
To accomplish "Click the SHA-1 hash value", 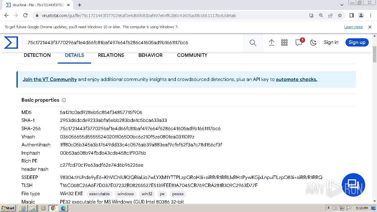I will coord(113,120).
